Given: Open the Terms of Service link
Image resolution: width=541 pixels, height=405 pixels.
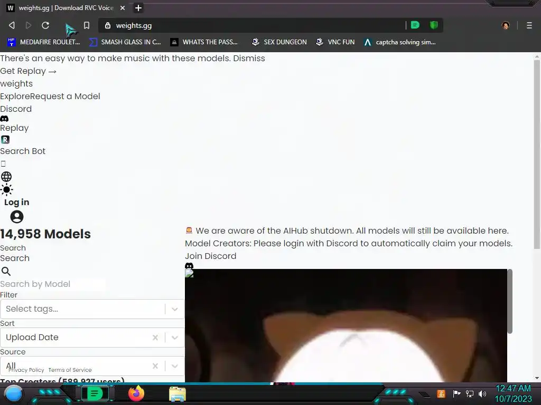Looking at the screenshot, I should [70, 370].
